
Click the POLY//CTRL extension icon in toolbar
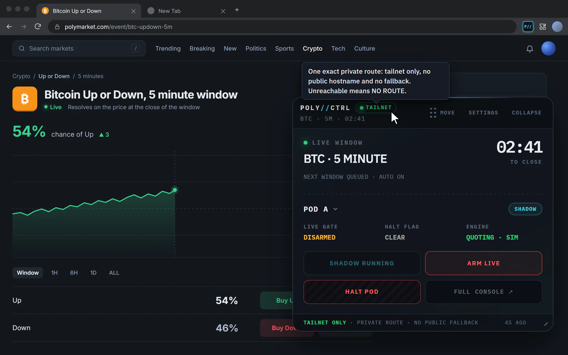pyautogui.click(x=528, y=27)
